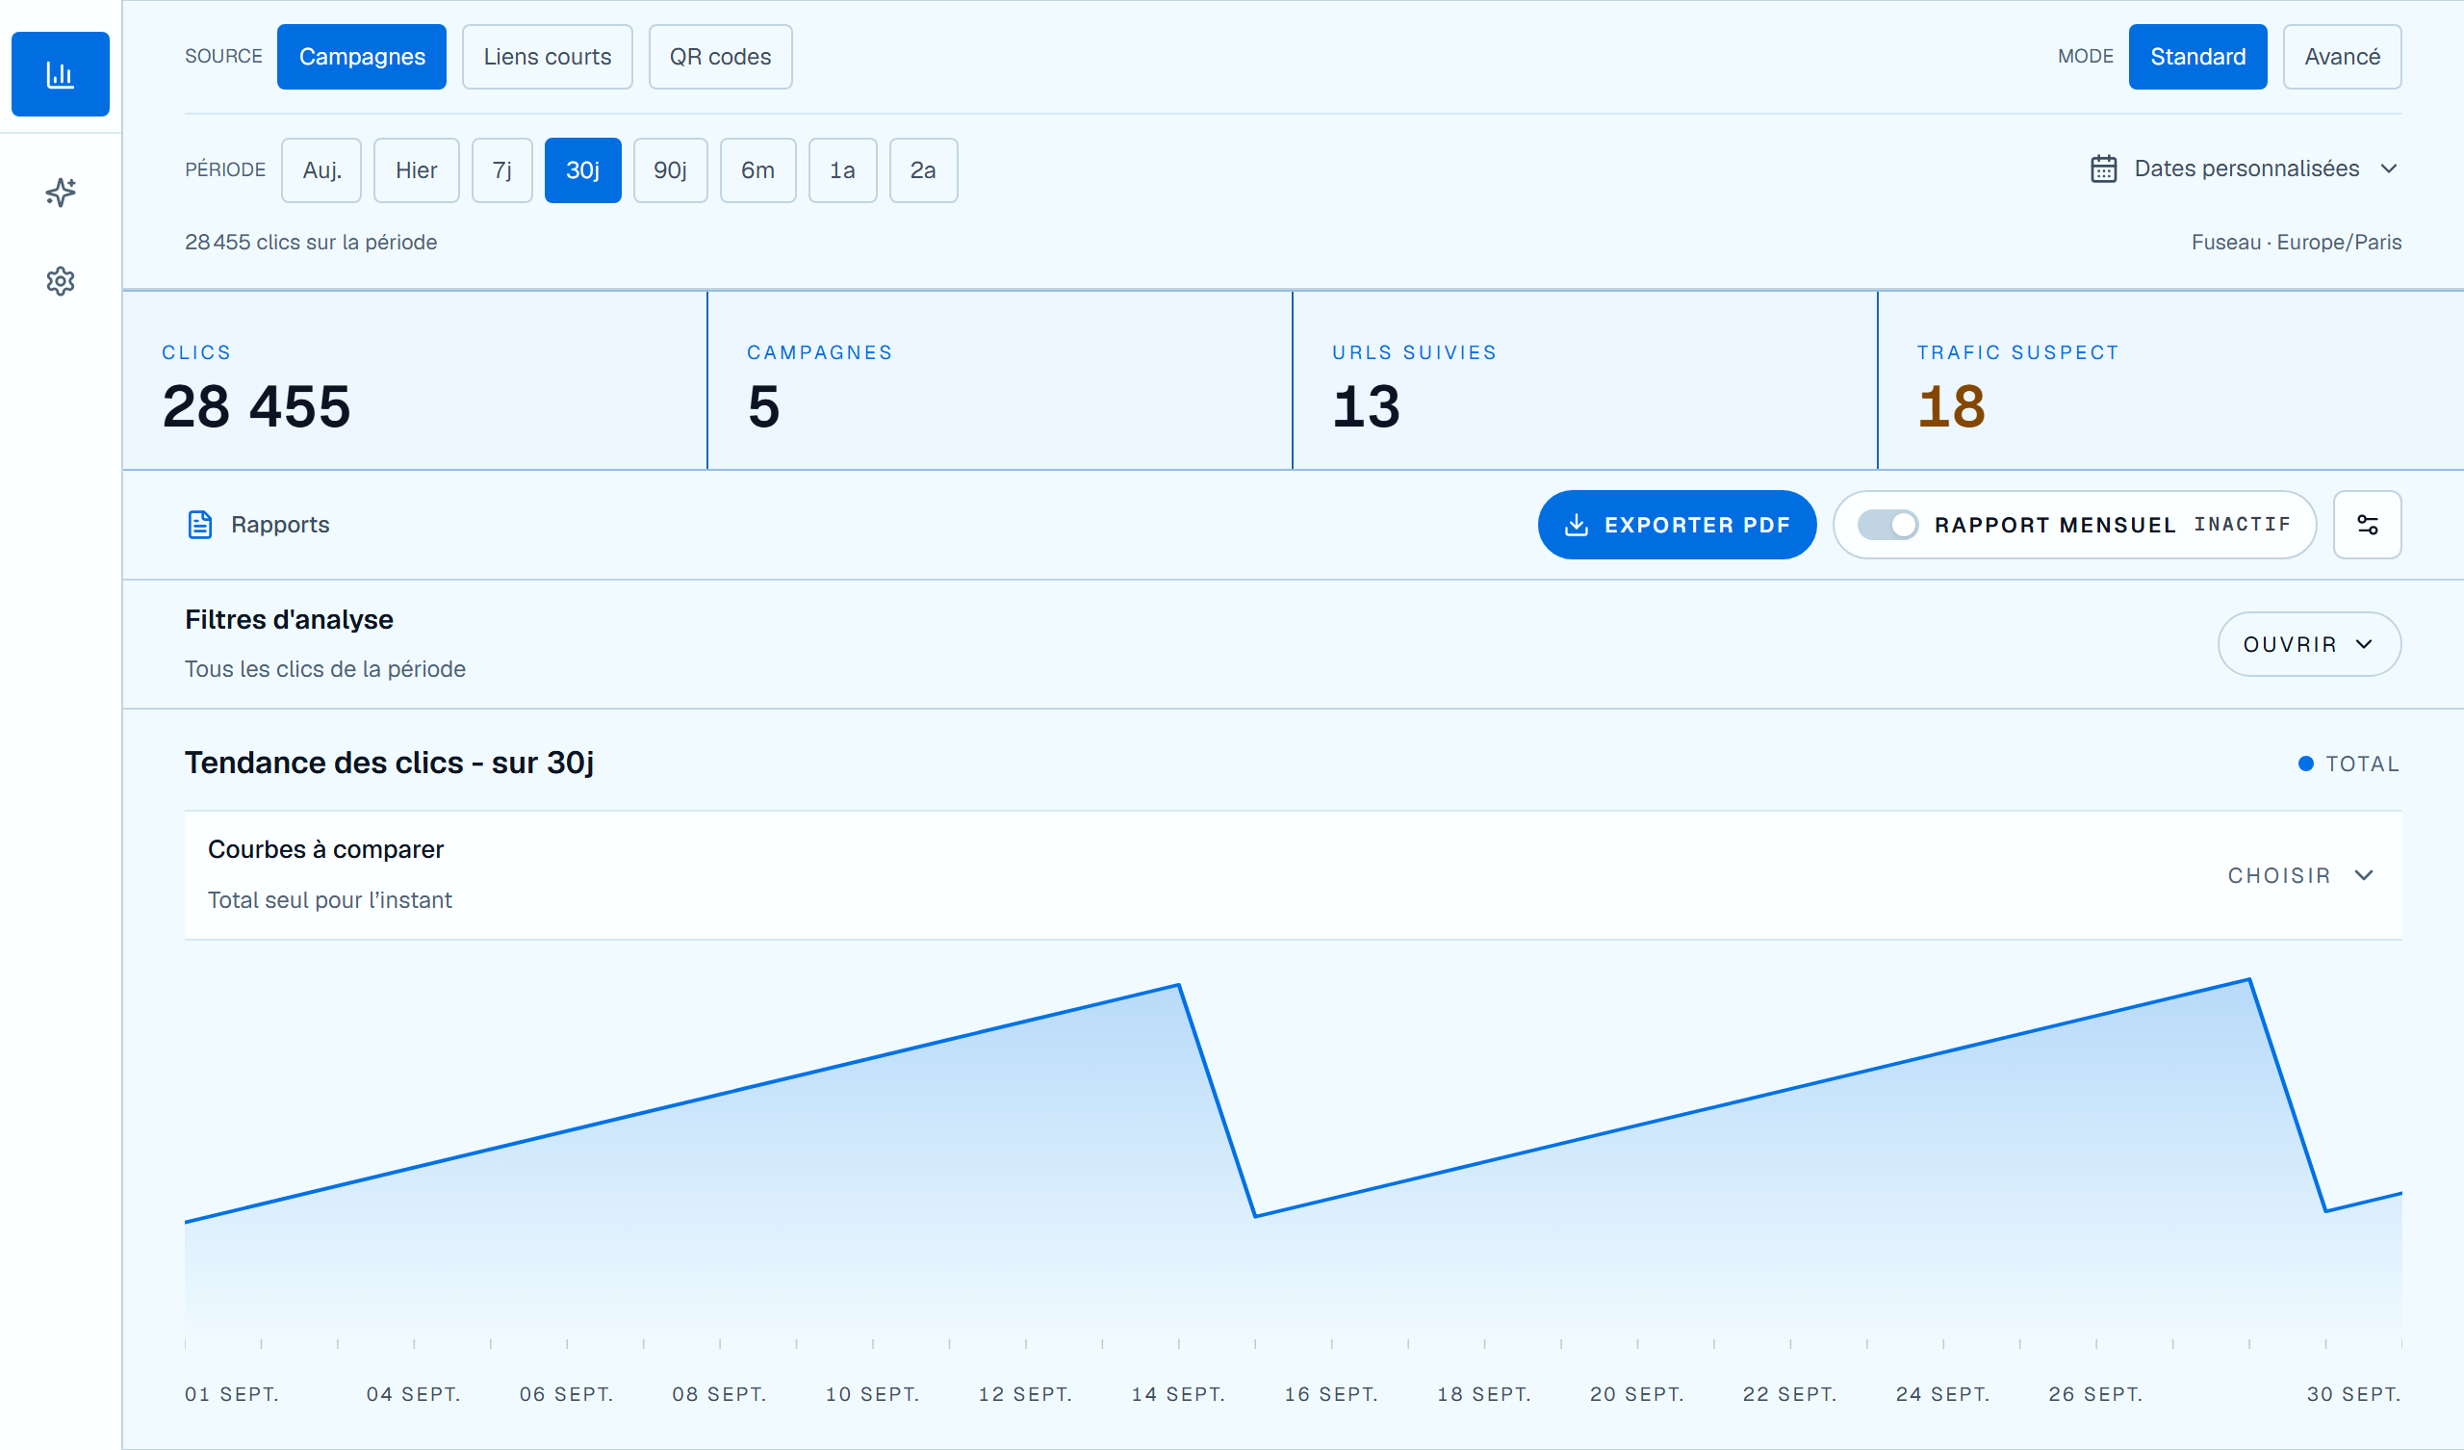2464x1450 pixels.
Task: Switch to Avancé mode
Action: pos(2343,57)
